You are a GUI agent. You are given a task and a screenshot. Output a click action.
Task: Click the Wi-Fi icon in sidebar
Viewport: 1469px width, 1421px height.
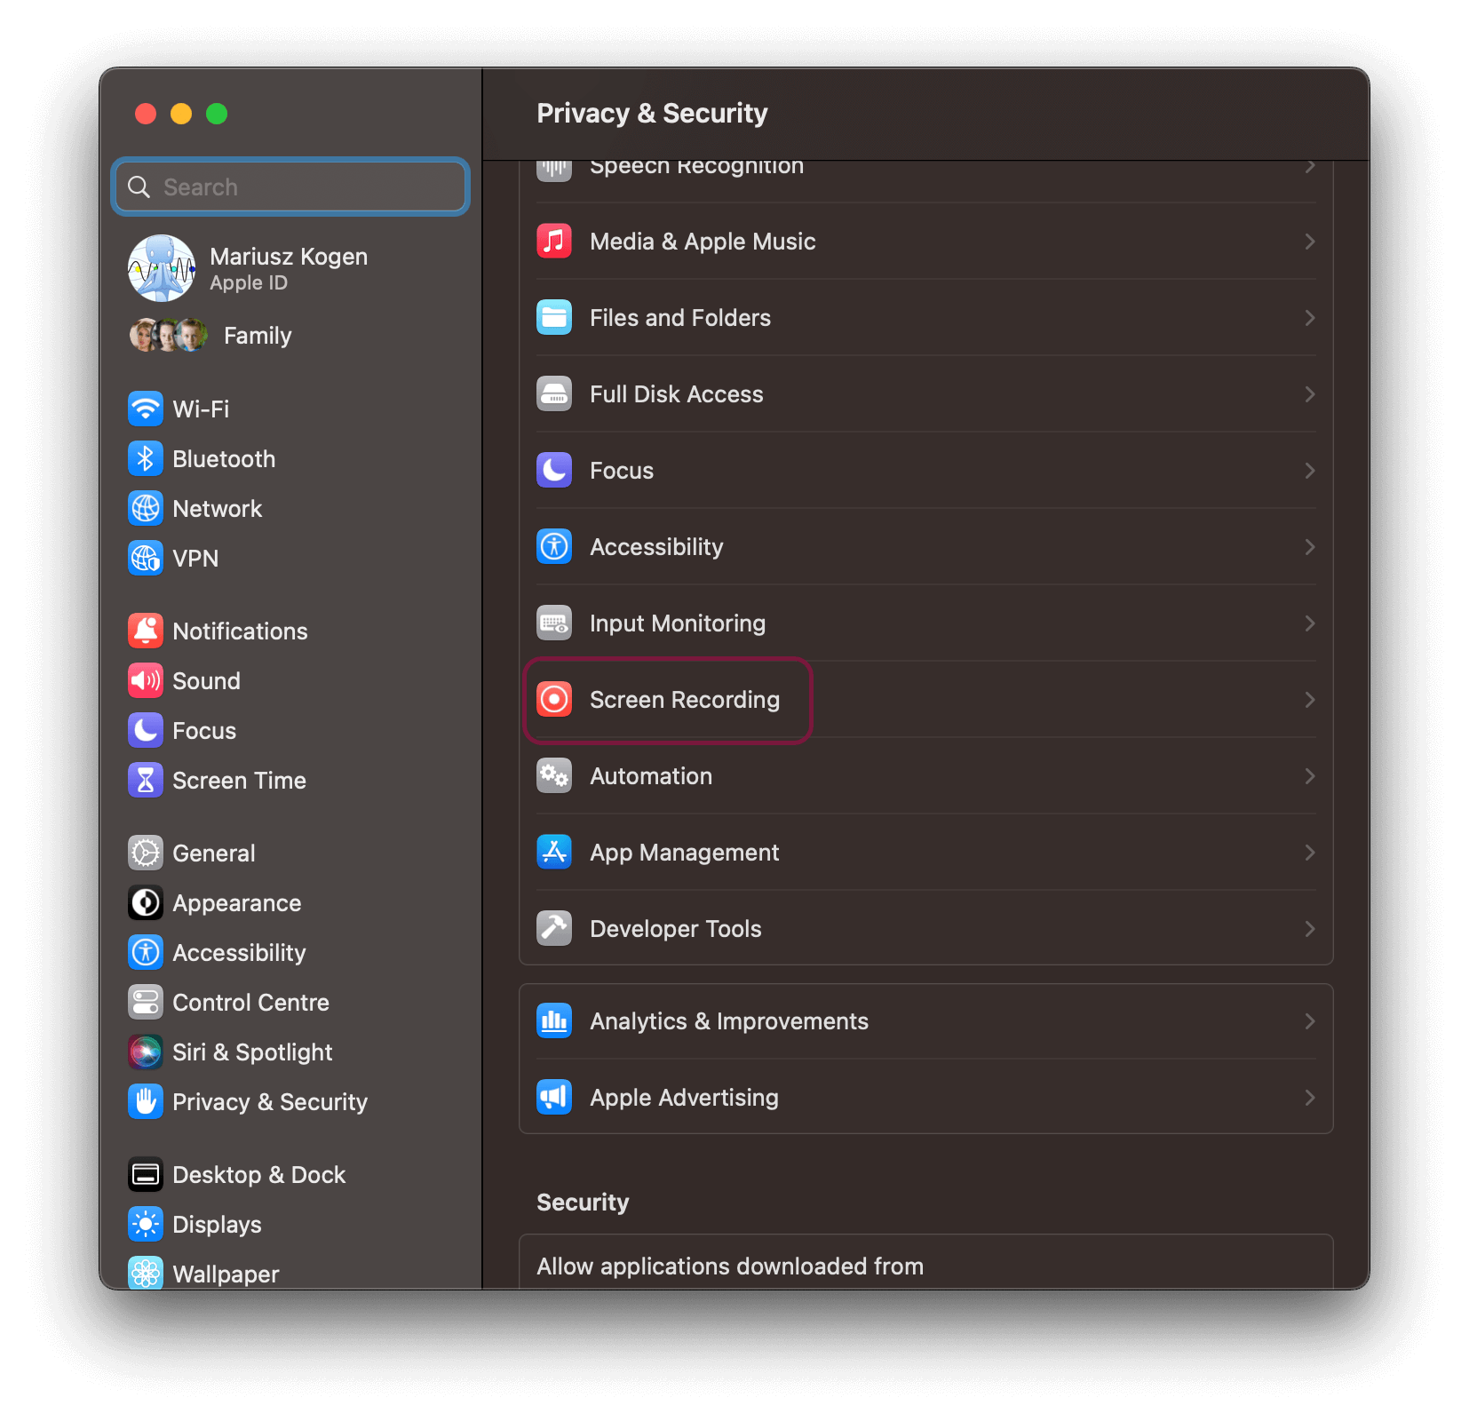click(x=146, y=409)
